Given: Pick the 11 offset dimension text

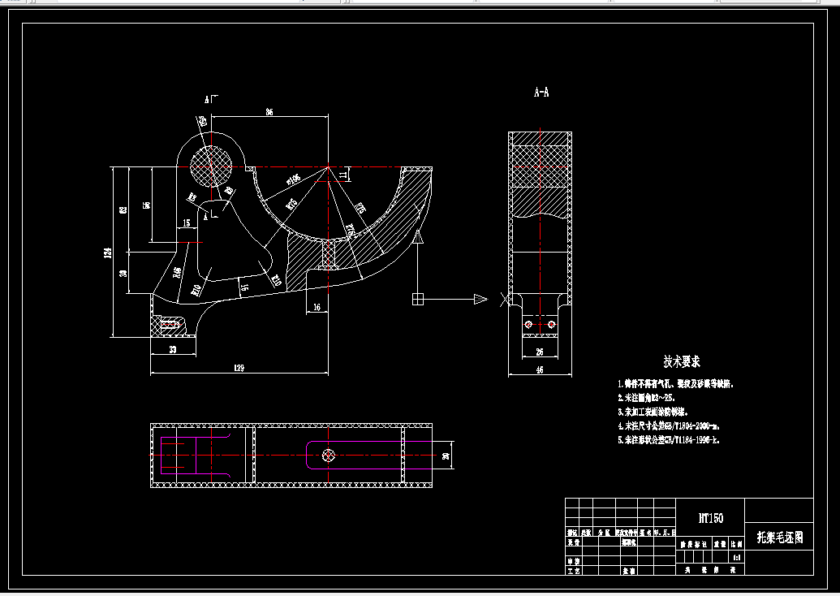Looking at the screenshot, I should (x=343, y=175).
